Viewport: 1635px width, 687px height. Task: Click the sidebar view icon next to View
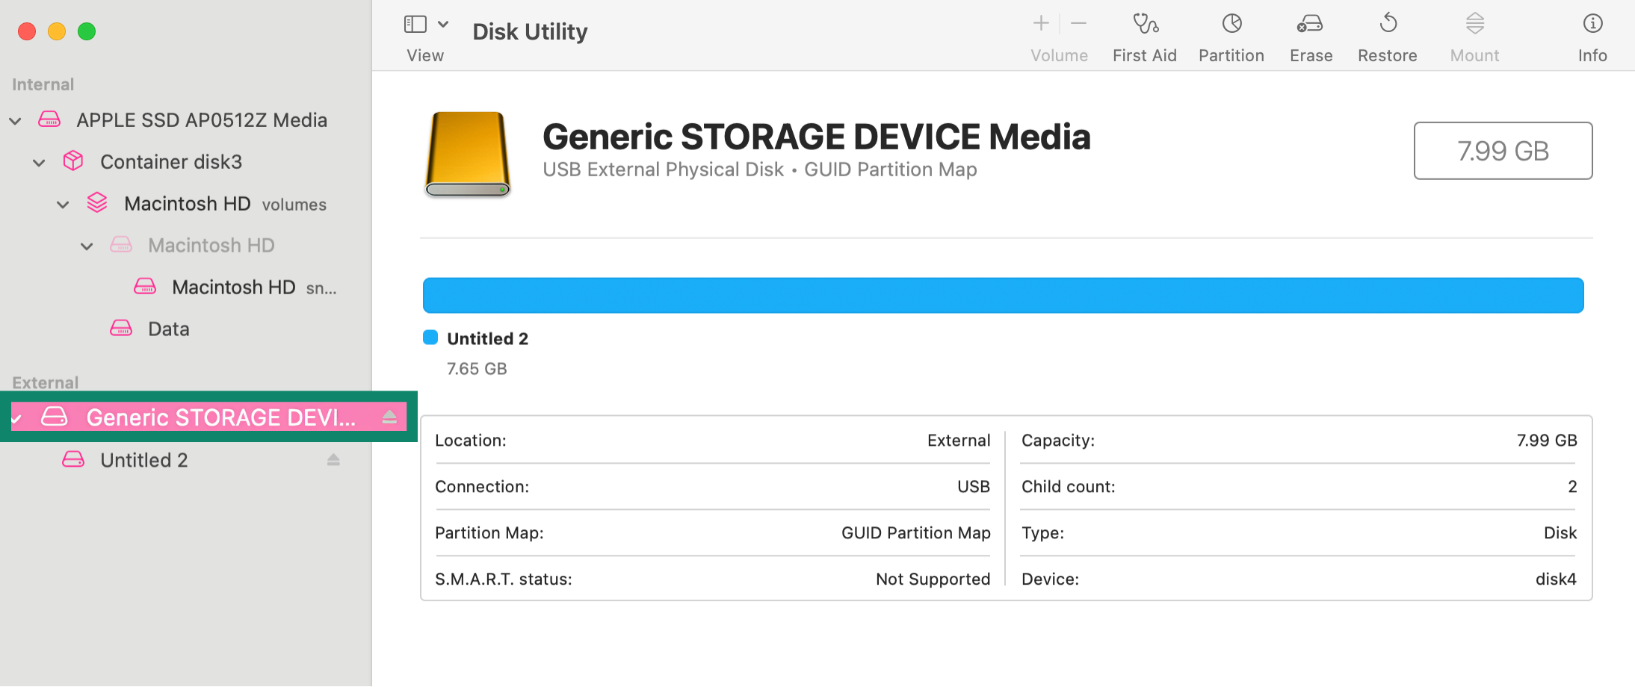pos(415,23)
